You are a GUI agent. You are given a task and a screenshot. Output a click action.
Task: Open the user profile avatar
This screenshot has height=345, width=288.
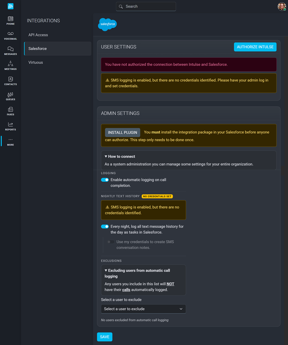pos(282,7)
